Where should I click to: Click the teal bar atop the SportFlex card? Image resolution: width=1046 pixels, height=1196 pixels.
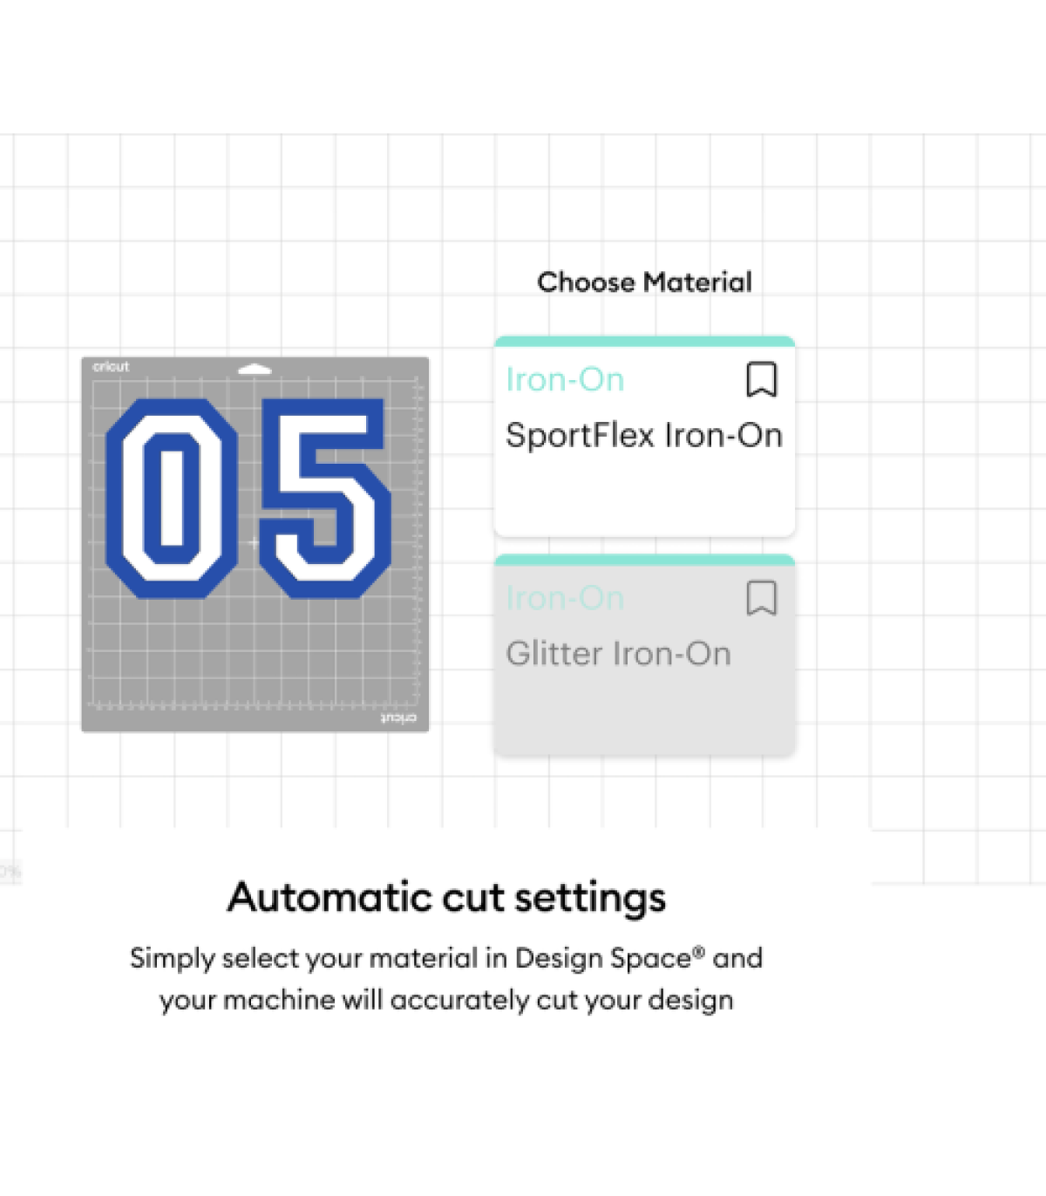[x=644, y=342]
